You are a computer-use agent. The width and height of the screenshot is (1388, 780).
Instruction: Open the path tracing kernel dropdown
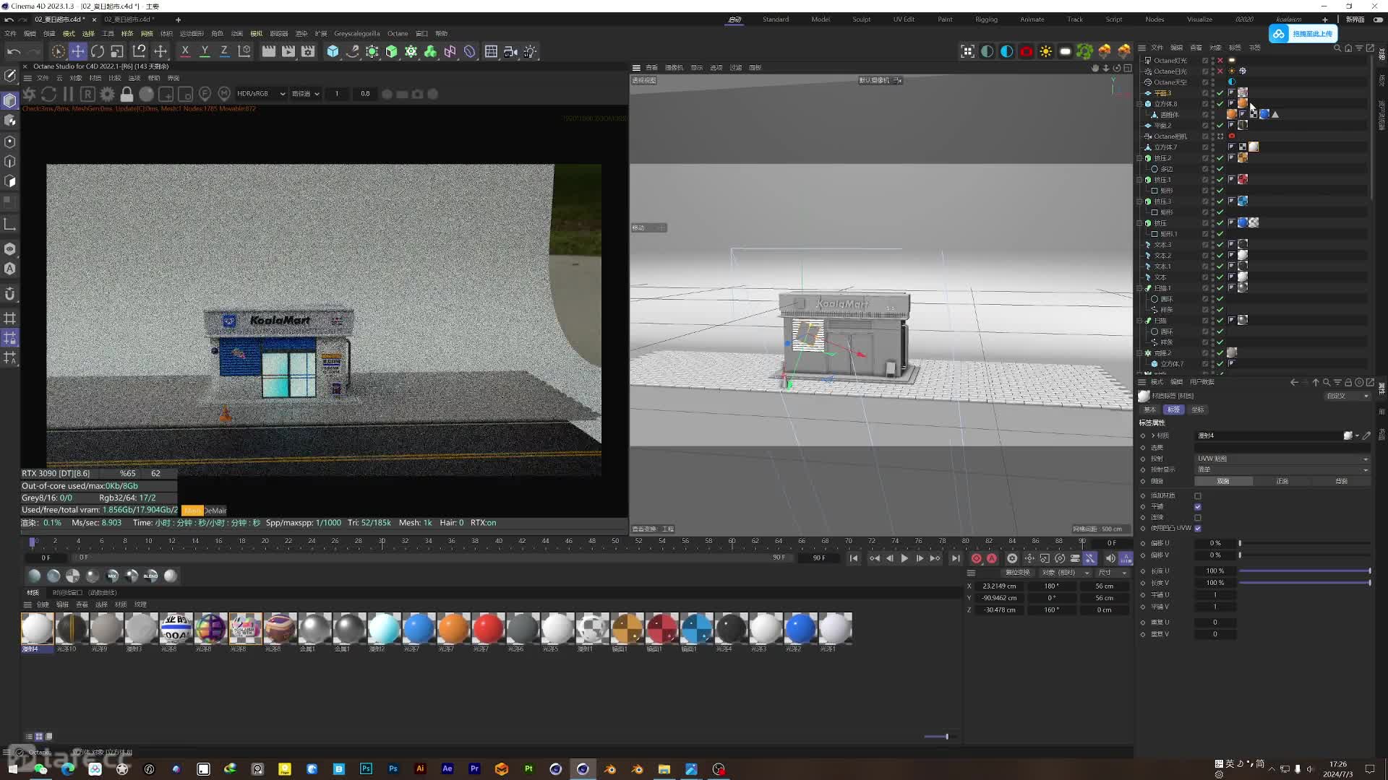click(305, 94)
